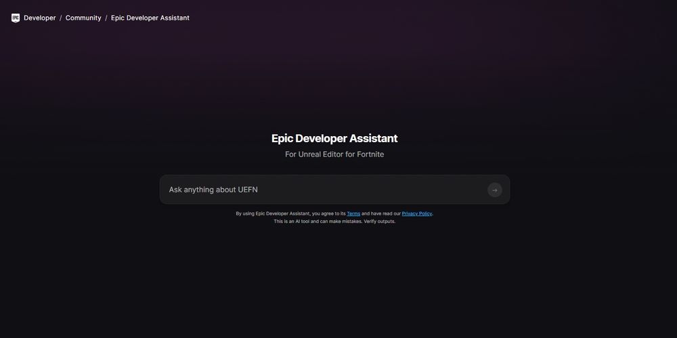The height and width of the screenshot is (338, 677).
Task: Go to the Community breadcrumb
Action: [83, 18]
